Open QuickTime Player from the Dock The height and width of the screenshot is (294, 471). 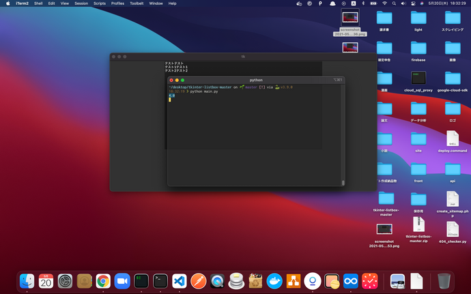(217, 282)
